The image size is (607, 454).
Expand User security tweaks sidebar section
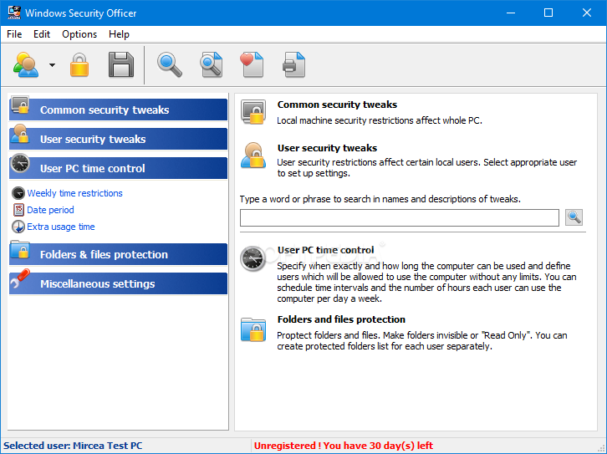(119, 139)
